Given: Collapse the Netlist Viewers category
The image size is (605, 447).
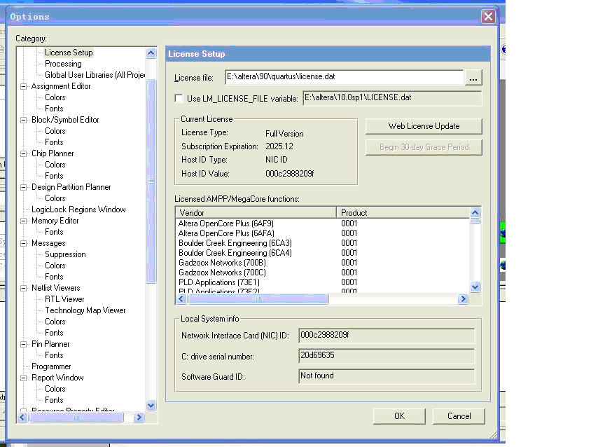Looking at the screenshot, I should (x=24, y=288).
